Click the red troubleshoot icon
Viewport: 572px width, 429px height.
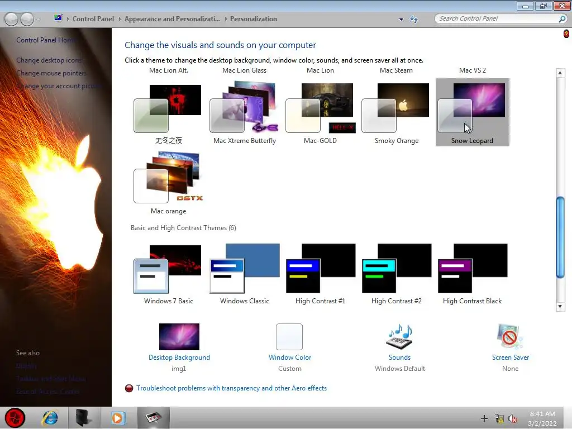pyautogui.click(x=129, y=388)
